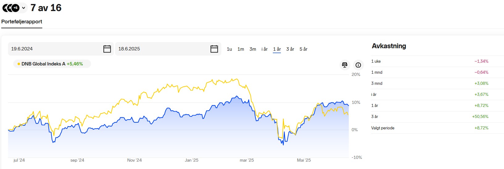Image resolution: width=504 pixels, height=169 pixels.
Task: Click the overlapping account avatars icon
Action: coord(11,8)
